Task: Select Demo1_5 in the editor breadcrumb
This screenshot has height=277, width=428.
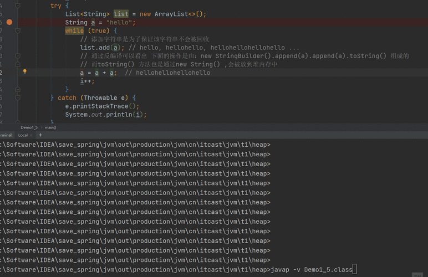Action: [29, 127]
